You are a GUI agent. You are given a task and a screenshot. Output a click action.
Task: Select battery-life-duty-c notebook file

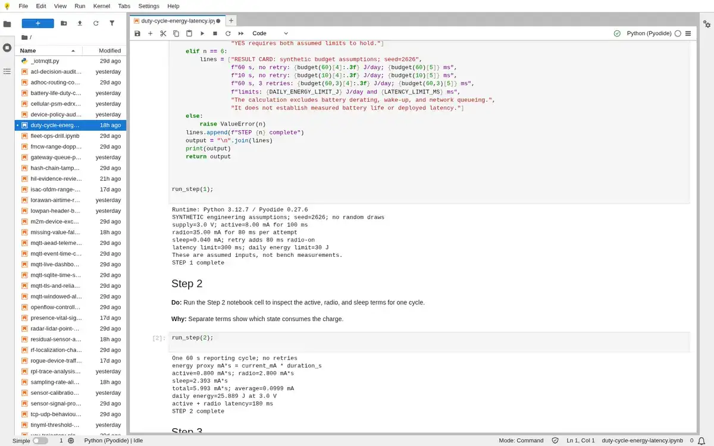(70, 93)
